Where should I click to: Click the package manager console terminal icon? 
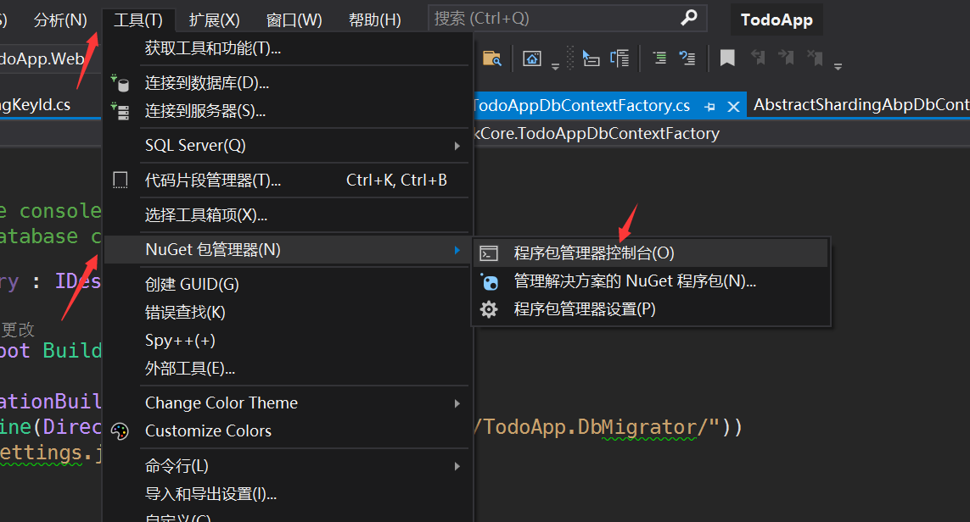pos(489,253)
